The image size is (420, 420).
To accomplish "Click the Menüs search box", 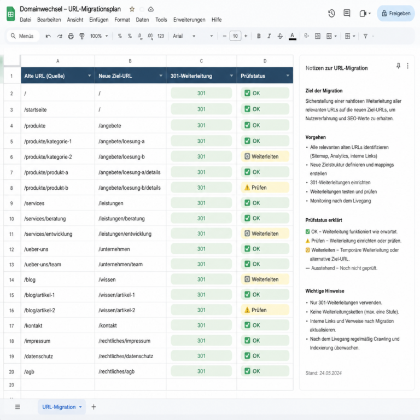I will [23, 36].
